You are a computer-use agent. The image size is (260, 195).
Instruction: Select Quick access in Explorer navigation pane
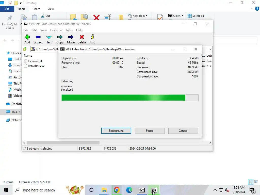14,53
